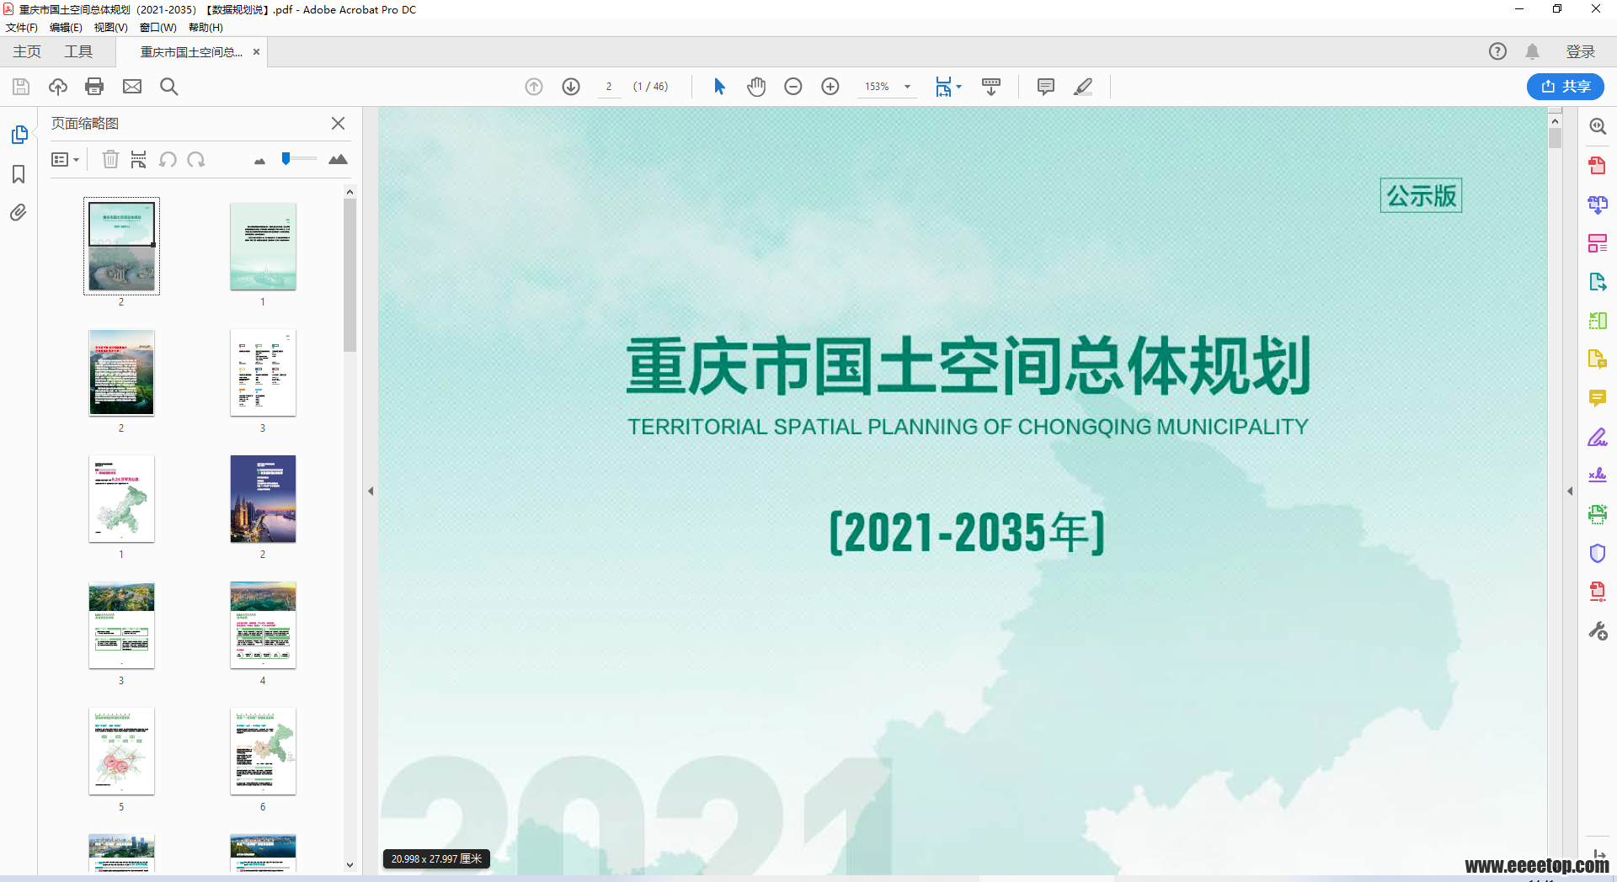Screen dimensions: 1617x882
Task: Open the Find text magnifier
Action: point(168,87)
